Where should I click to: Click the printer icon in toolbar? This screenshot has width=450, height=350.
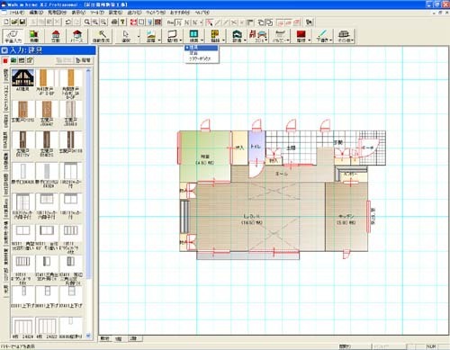pyautogui.click(x=114, y=22)
